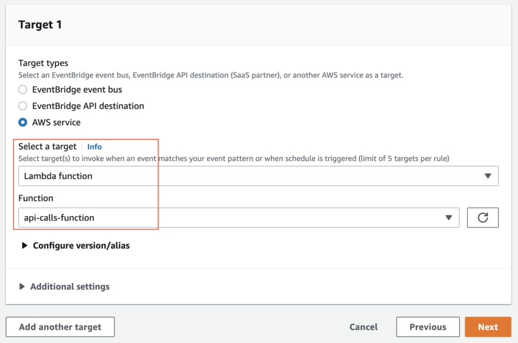Viewport: 518px width, 343px height.
Task: Click the blue AWS service radio indicator
Action: (x=22, y=122)
